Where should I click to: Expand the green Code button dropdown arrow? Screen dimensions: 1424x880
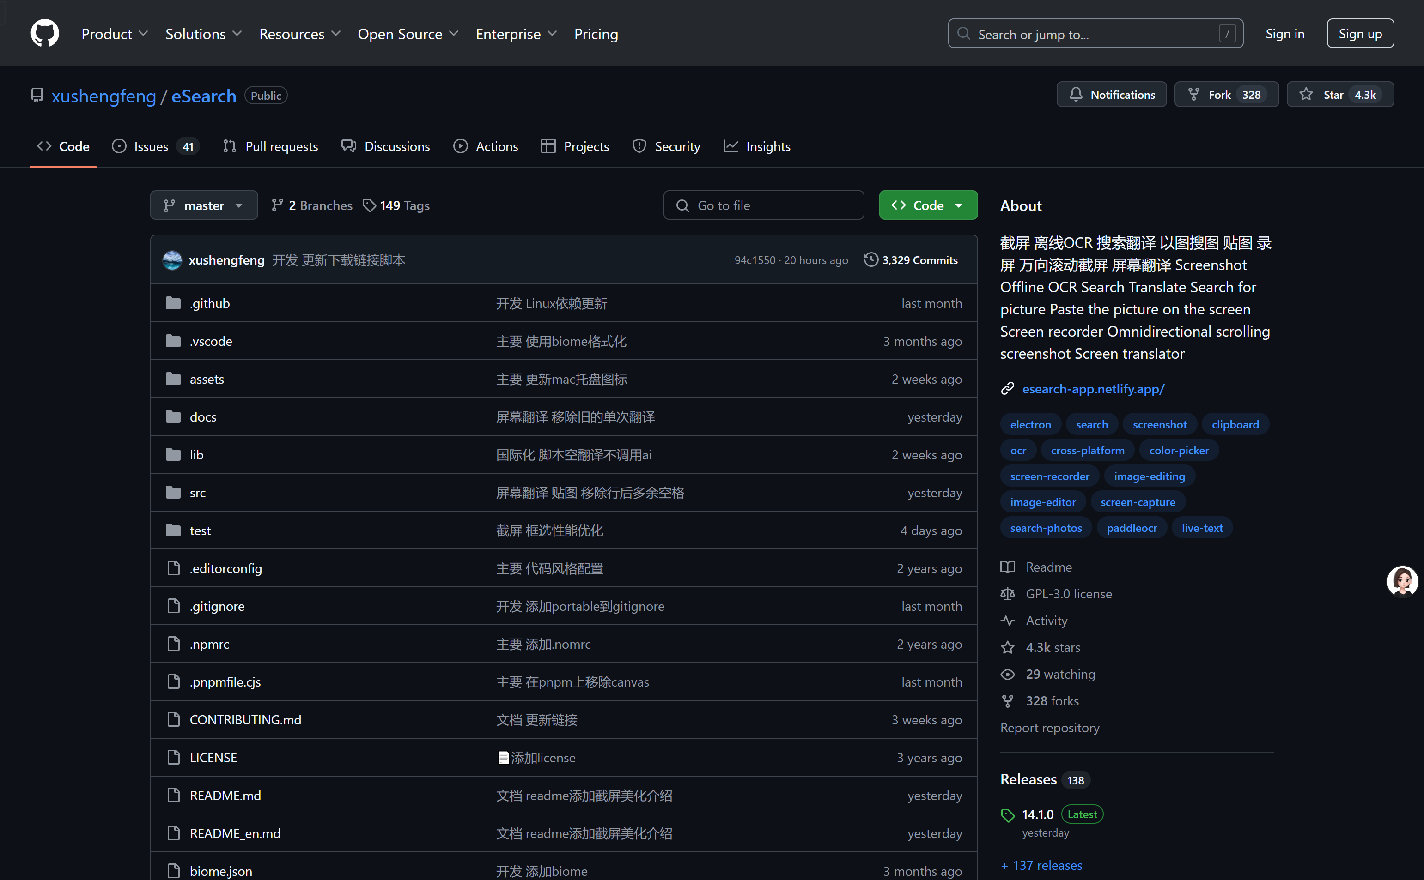pyautogui.click(x=959, y=205)
